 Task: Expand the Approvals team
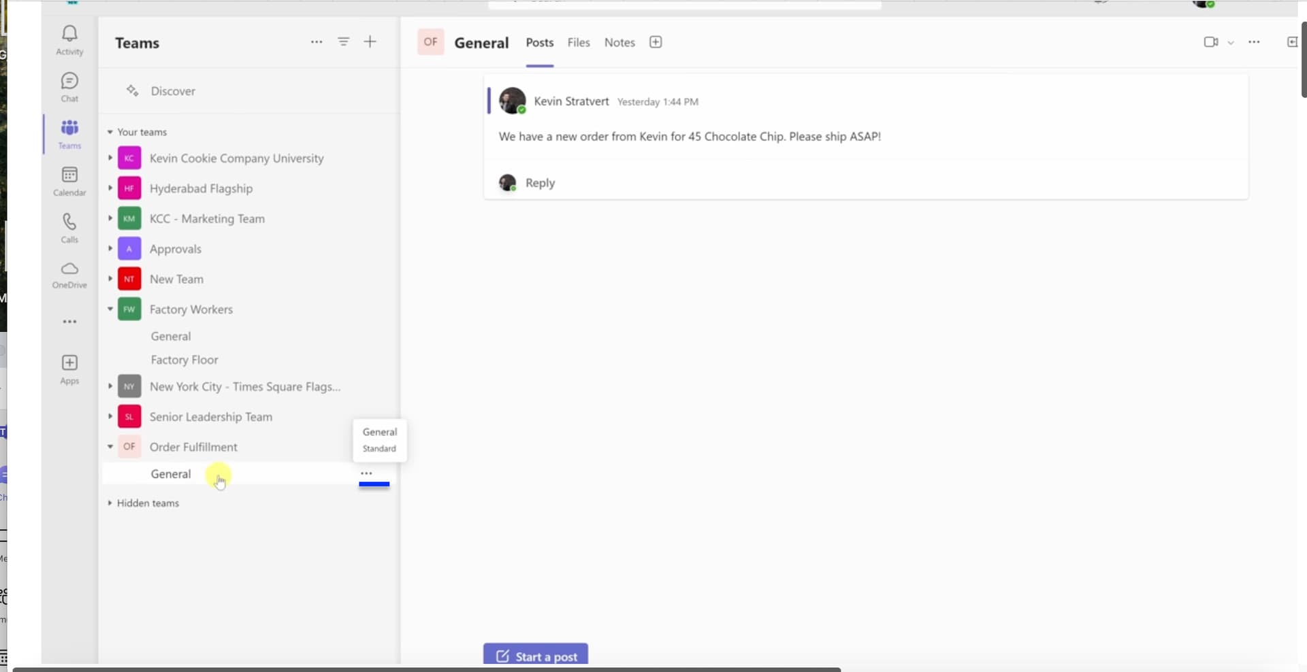pos(110,248)
